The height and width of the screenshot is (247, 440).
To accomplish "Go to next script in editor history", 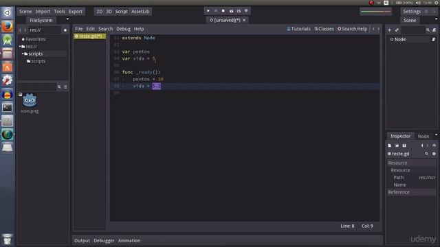I will (378, 29).
